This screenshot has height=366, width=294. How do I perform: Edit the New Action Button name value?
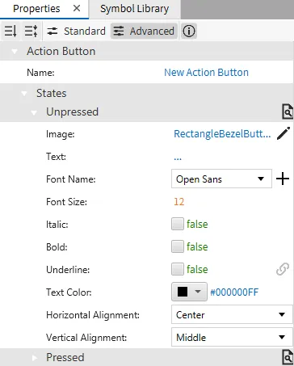pos(206,73)
